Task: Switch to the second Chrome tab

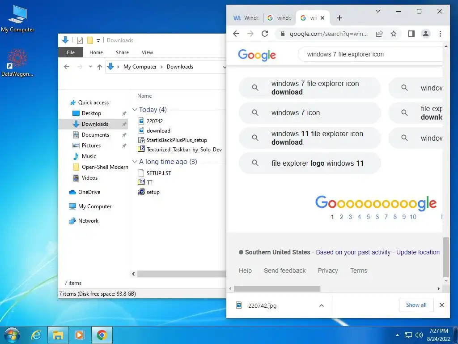Action: [280, 18]
